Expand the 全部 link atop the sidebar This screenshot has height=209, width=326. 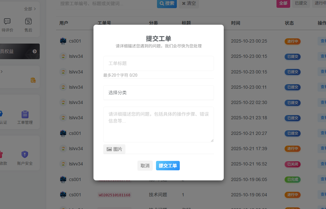coord(28,9)
